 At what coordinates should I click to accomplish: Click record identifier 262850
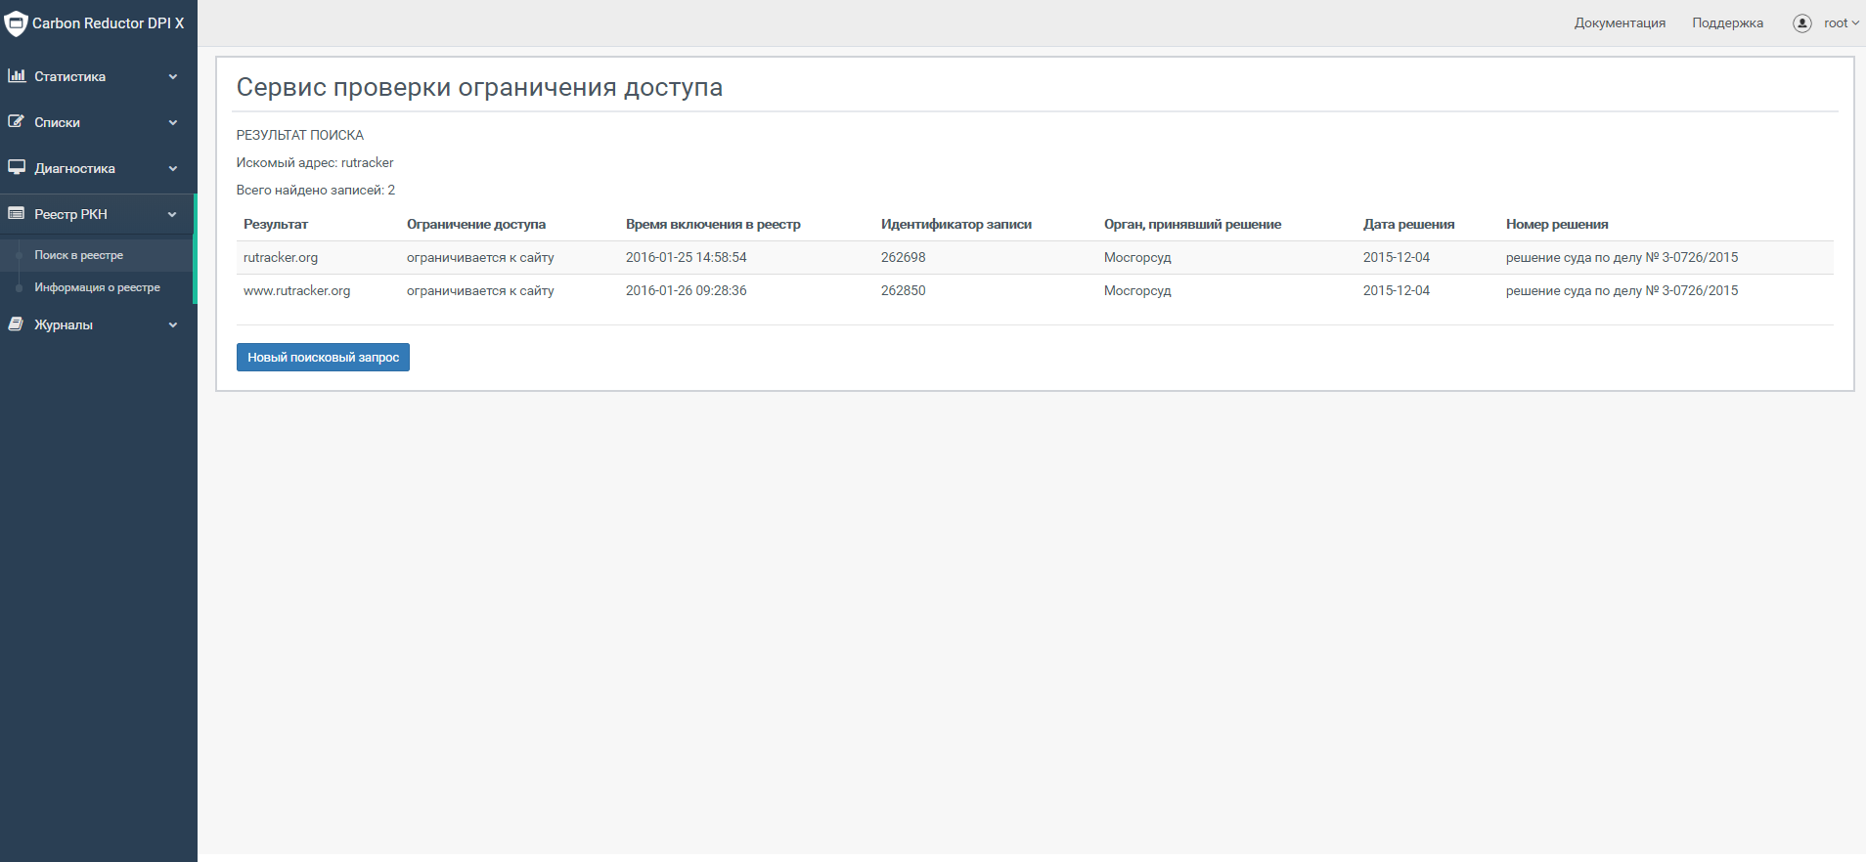903,290
